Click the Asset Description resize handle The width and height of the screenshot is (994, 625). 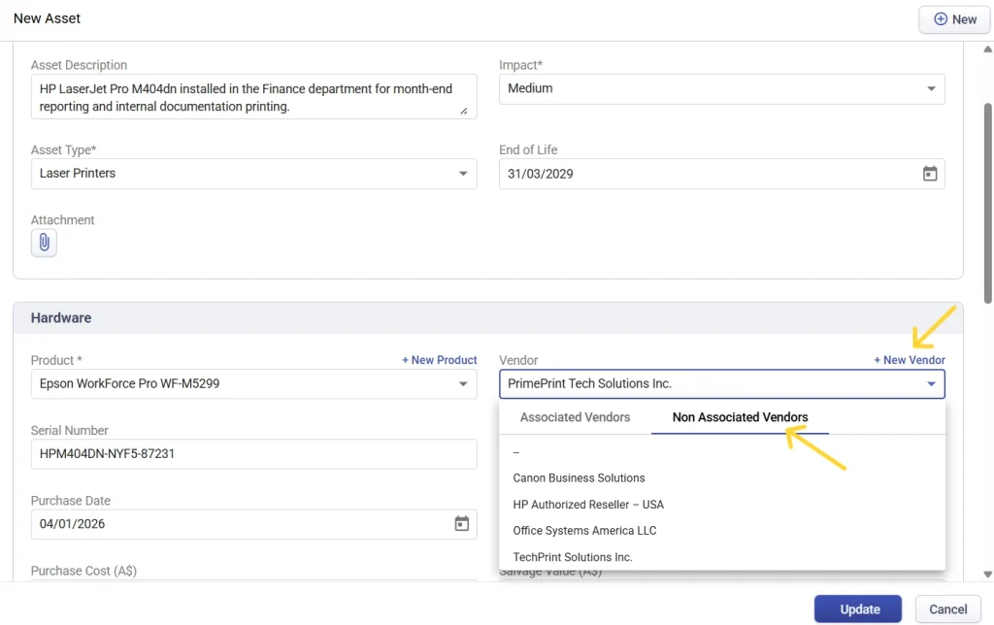click(464, 111)
